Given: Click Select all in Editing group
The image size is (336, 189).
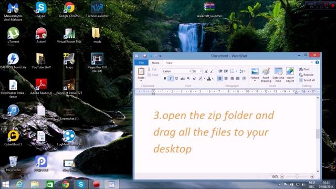Looking at the screenshot, I should [307, 80].
